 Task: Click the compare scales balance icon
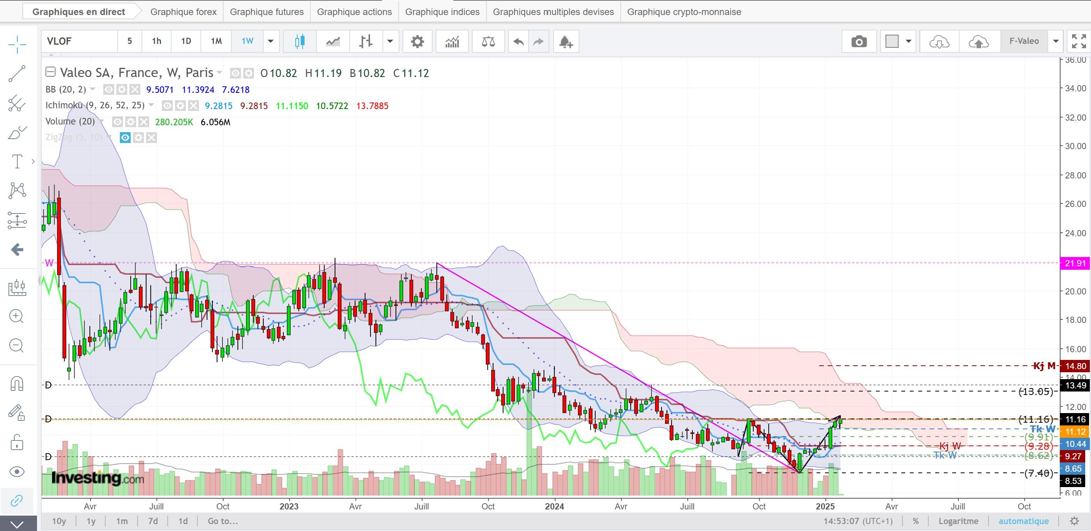click(488, 42)
